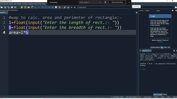Viewport: 177px width, 99px height.
Task: Click the custom Python 3.7.9 interpreter status
Action: (x=133, y=97)
